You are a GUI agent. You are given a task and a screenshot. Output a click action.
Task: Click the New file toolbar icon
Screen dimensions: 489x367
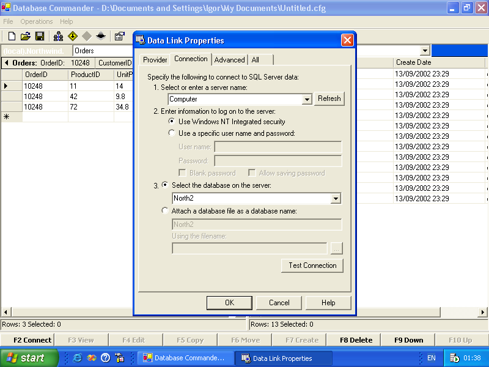[12, 37]
